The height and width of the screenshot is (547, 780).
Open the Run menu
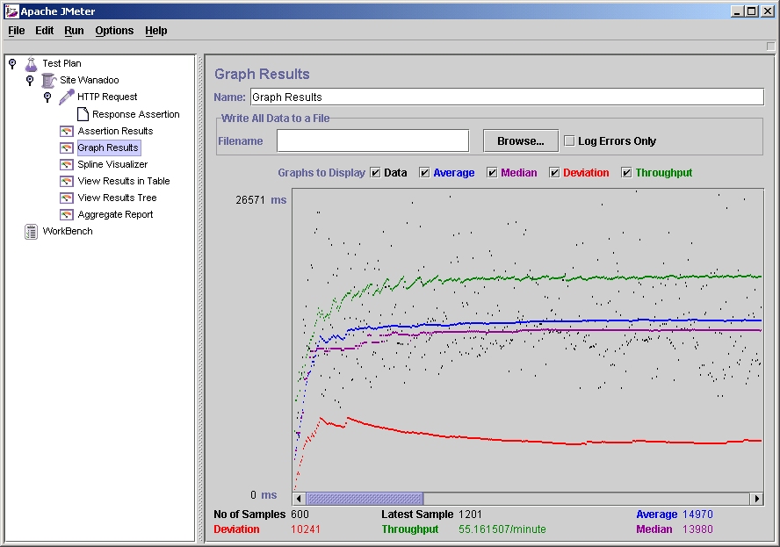point(74,31)
